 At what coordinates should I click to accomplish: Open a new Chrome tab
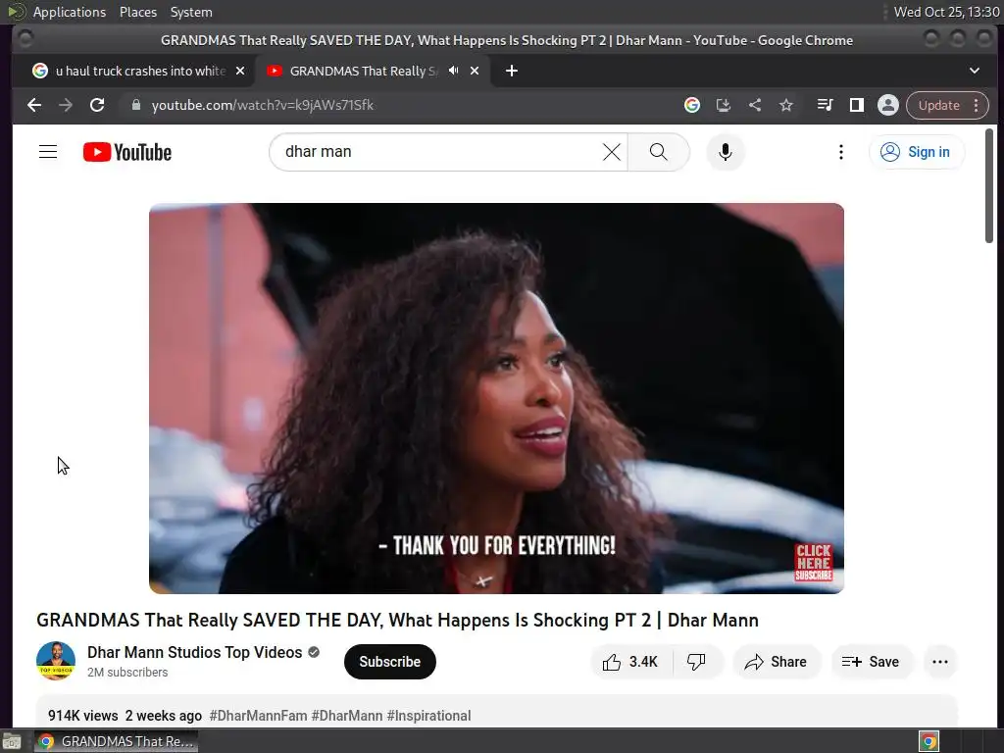(512, 71)
